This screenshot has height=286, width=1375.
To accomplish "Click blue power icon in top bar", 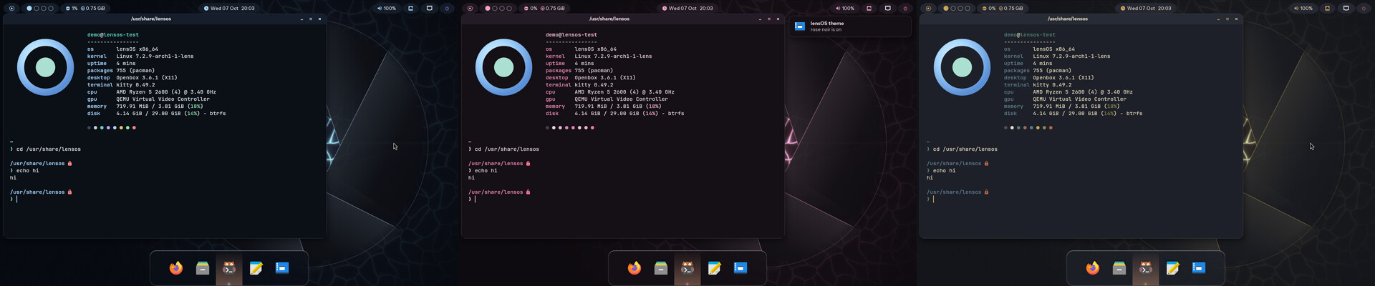I will pyautogui.click(x=447, y=9).
